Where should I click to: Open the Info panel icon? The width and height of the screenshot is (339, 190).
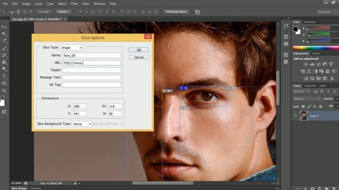coord(286,44)
